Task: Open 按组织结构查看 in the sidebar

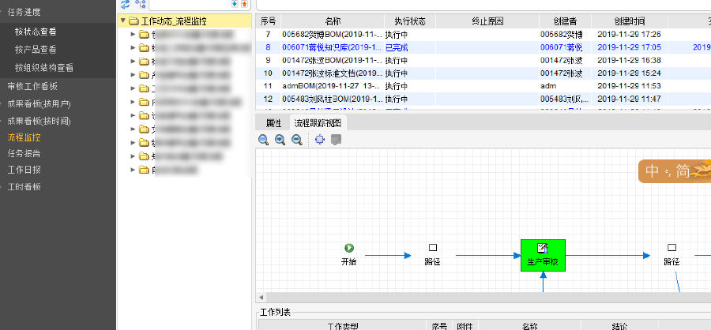Action: coord(43,68)
